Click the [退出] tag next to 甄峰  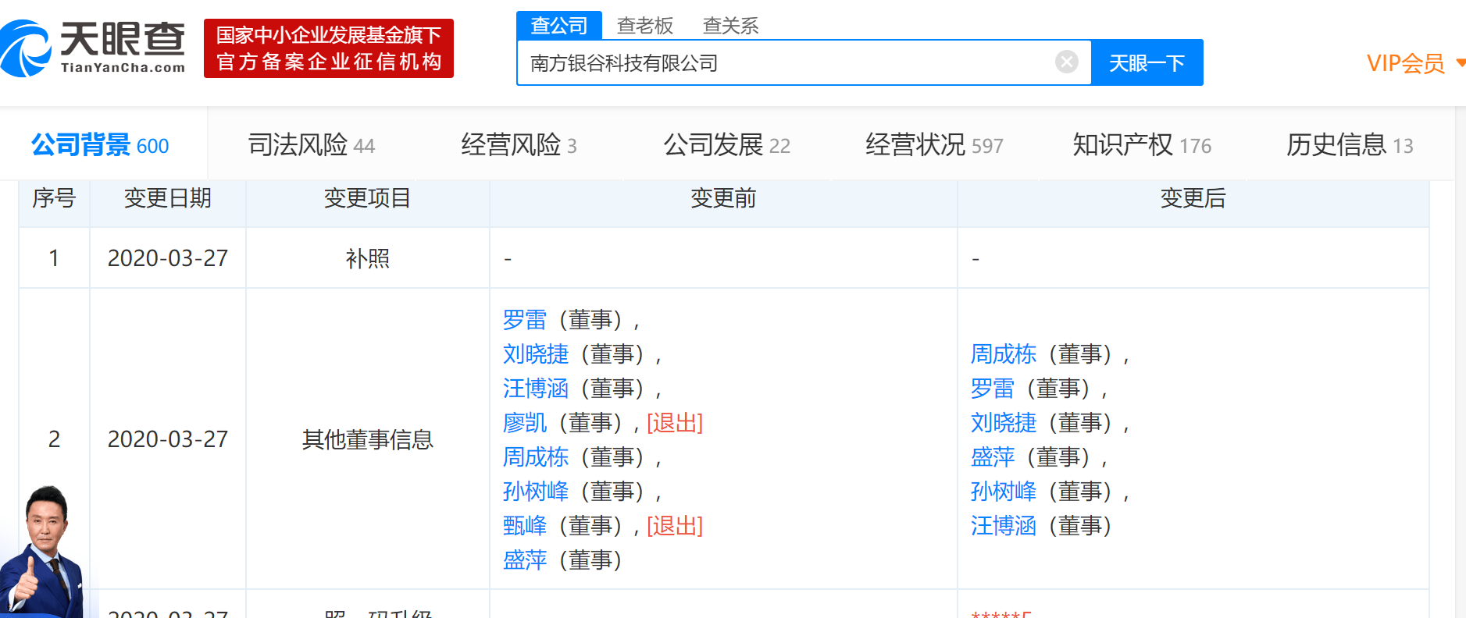[675, 526]
